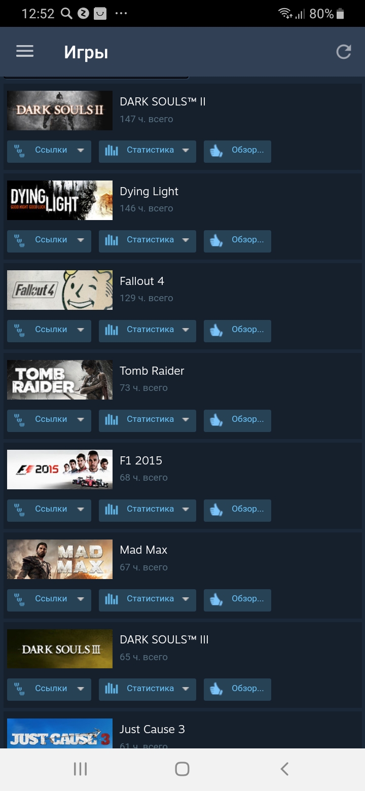365x791 pixels.
Task: Tap thumbs-up review icon for DARK SOULS II
Action: 216,151
